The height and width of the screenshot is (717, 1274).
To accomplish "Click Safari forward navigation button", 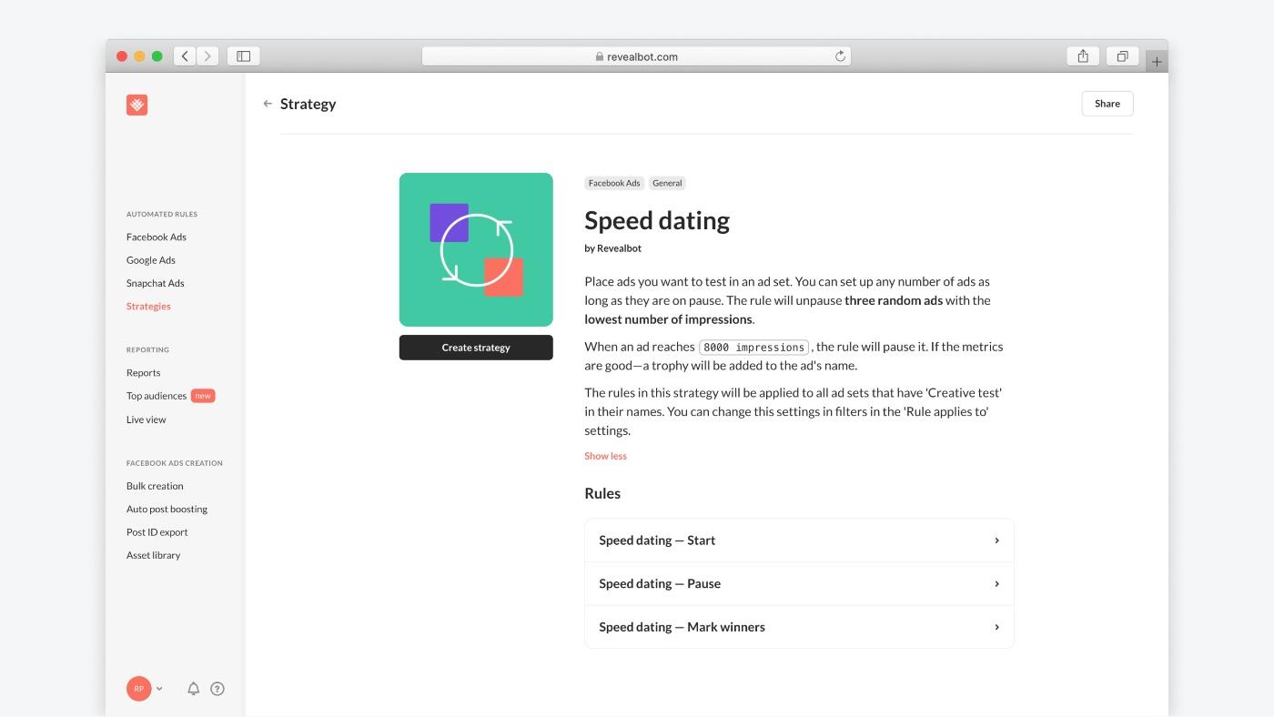I will pyautogui.click(x=207, y=56).
